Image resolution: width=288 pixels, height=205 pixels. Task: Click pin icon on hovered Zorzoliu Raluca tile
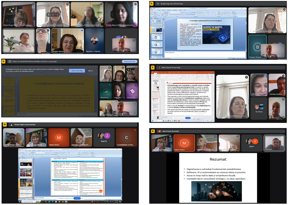[x=48, y=14]
